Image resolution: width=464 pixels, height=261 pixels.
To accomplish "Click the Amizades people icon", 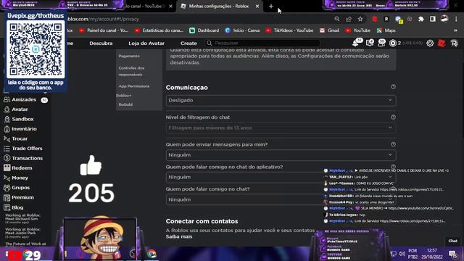I will click(x=7, y=100).
